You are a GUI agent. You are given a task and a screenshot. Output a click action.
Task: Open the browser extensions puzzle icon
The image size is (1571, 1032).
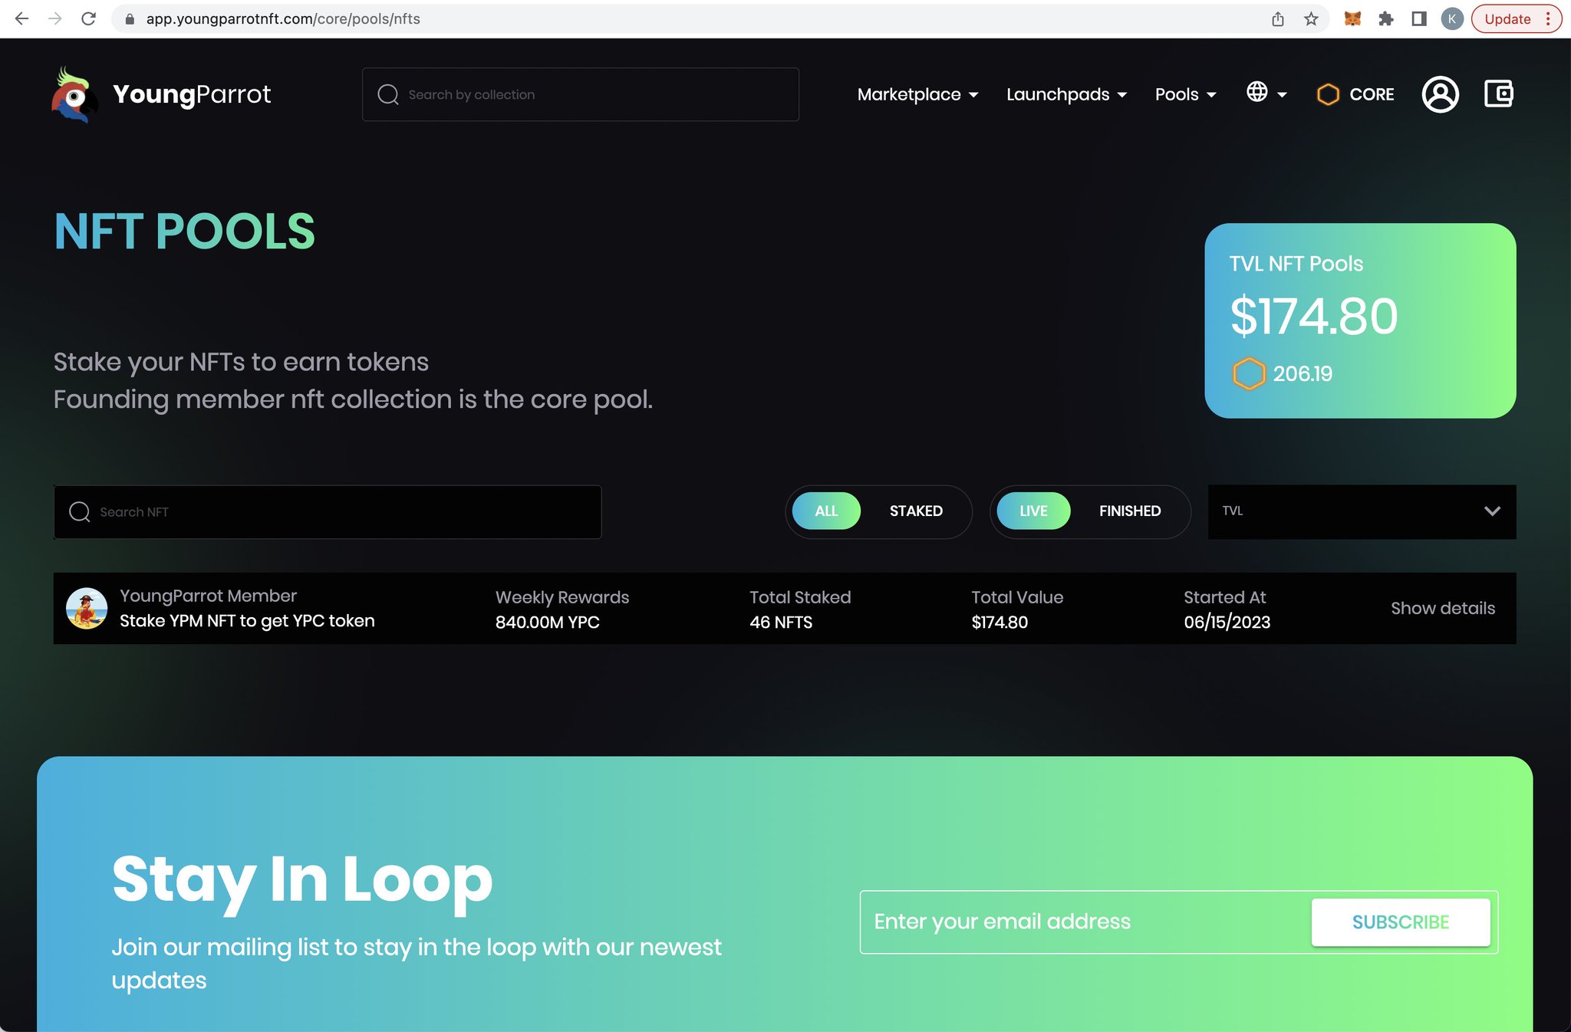[1385, 19]
